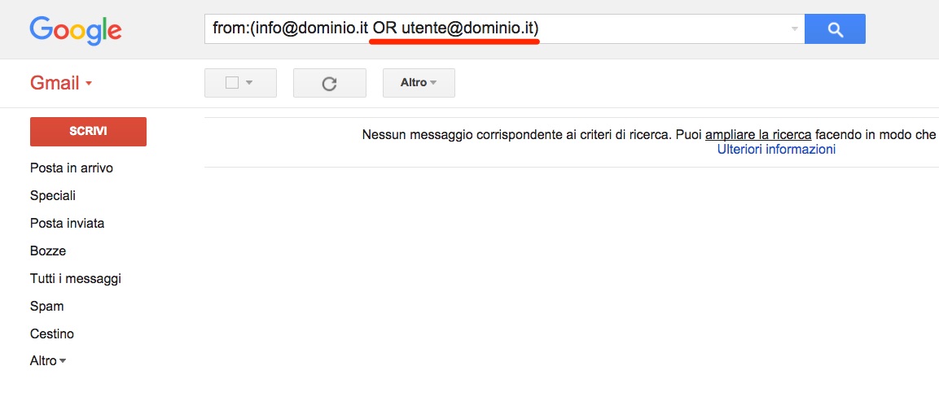Go to Posta inviata

[x=67, y=223]
